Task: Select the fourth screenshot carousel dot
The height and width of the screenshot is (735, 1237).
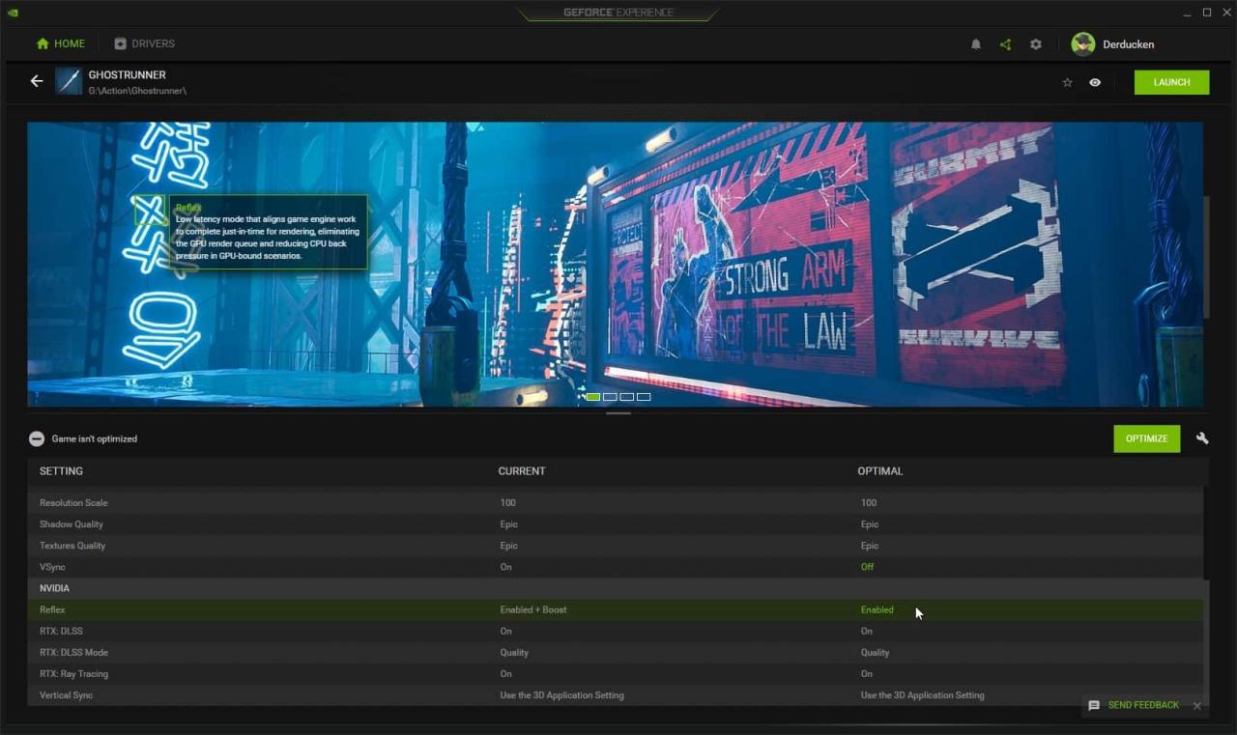Action: click(x=644, y=397)
